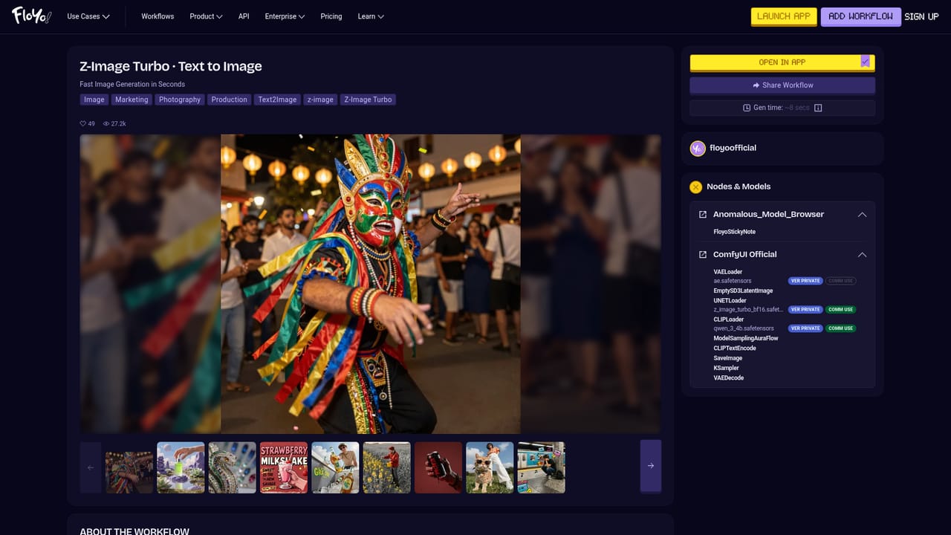Click the FloyoStickyNote node entry

[735, 232]
